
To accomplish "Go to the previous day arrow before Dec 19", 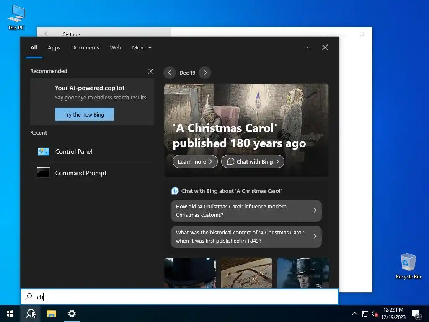I will pos(170,73).
